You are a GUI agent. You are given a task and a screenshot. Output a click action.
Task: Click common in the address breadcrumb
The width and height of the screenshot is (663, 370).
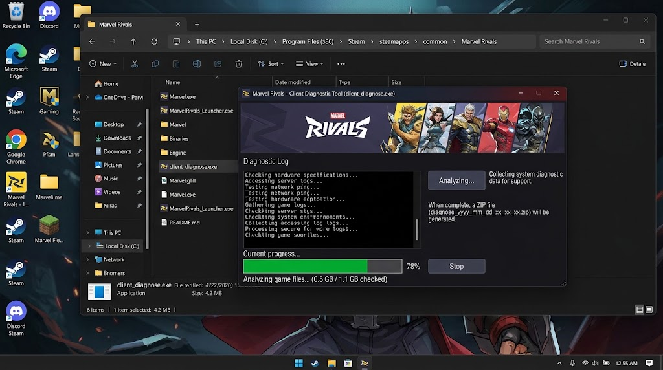coord(434,41)
